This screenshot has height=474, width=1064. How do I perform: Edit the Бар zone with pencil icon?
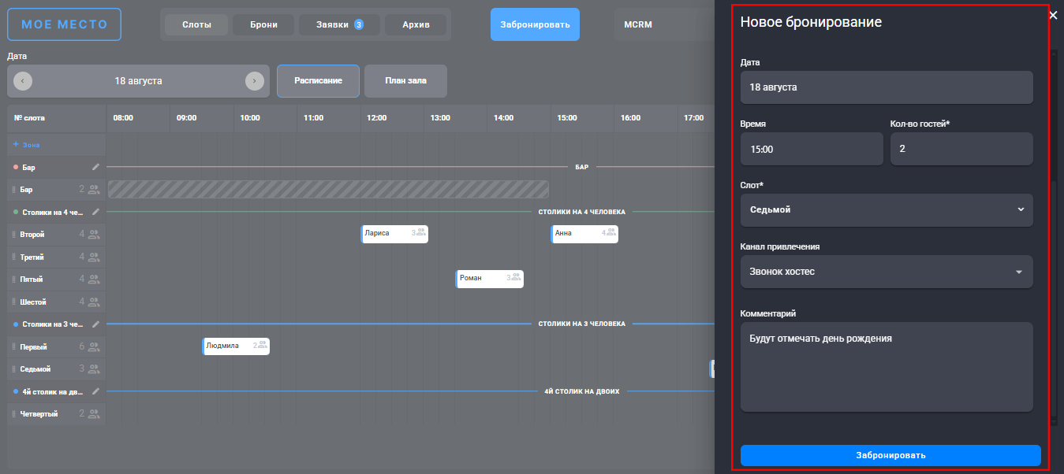pyautogui.click(x=96, y=167)
